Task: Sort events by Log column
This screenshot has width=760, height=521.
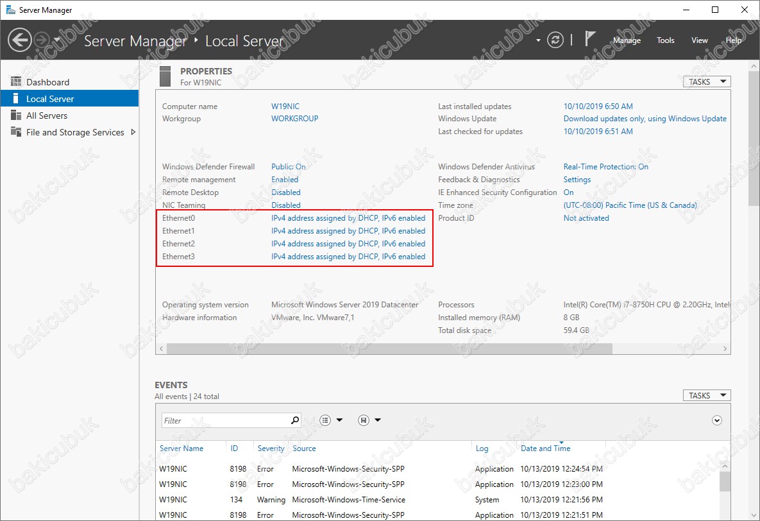Action: coord(482,448)
